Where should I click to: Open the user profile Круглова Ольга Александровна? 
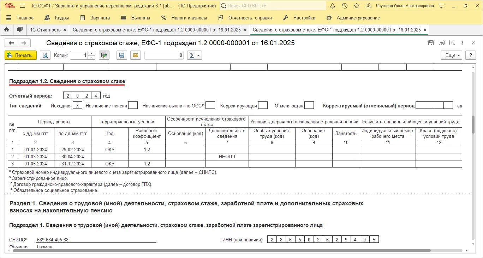tap(400, 6)
